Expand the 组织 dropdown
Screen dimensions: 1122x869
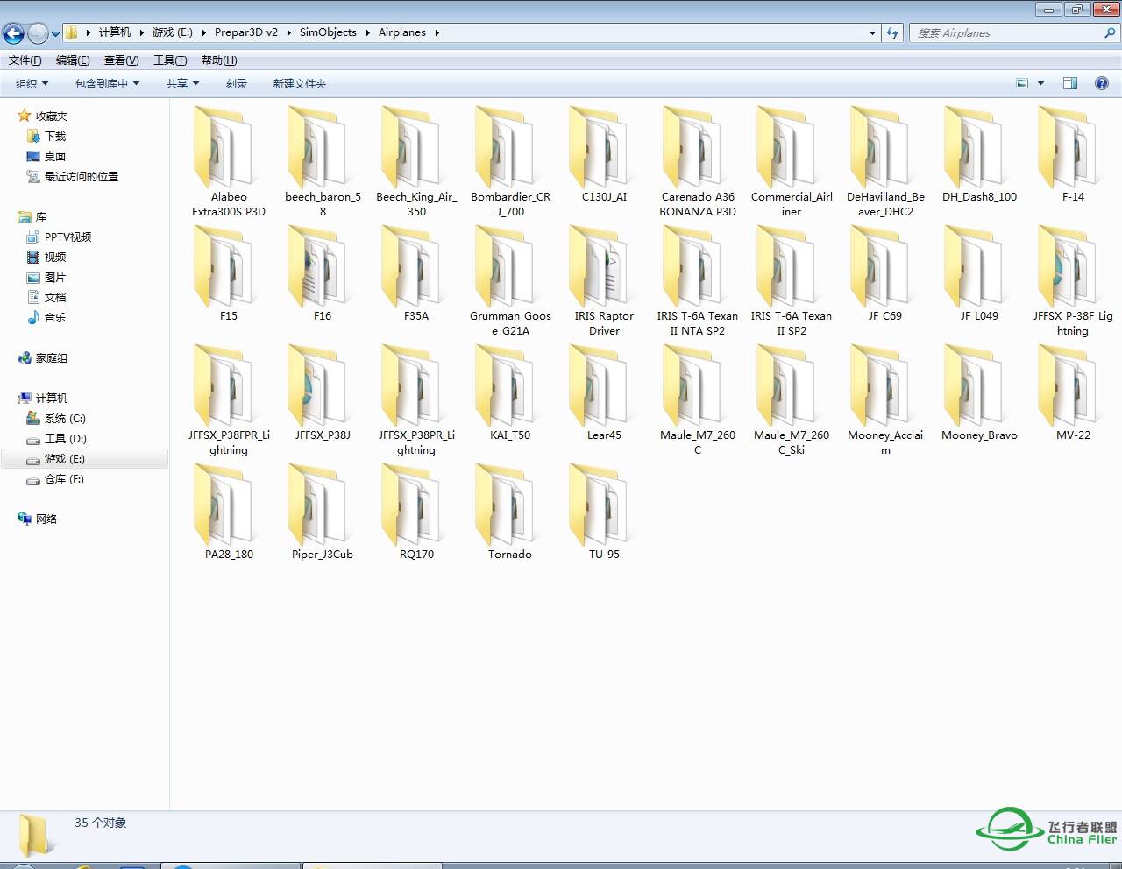[x=32, y=84]
